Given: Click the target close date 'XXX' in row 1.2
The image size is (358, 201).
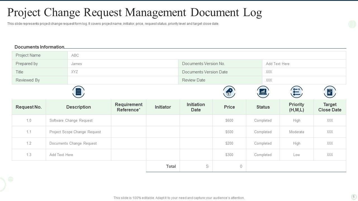Looking at the screenshot, I should (x=330, y=143).
